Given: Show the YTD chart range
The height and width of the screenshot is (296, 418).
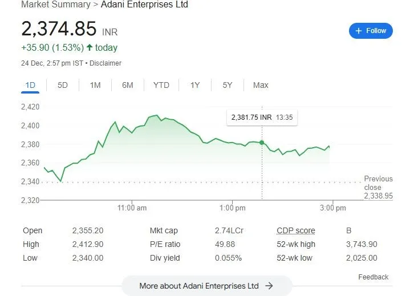Looking at the screenshot, I should [x=161, y=85].
